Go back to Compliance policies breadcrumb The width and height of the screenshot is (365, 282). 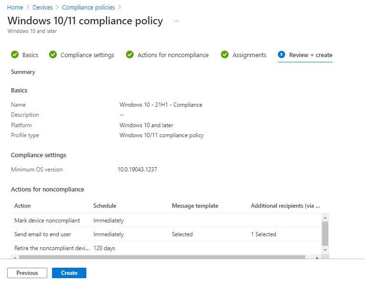88,8
